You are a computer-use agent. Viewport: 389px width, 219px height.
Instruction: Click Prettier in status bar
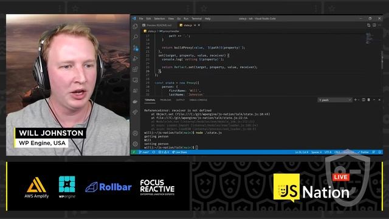tap(363, 152)
